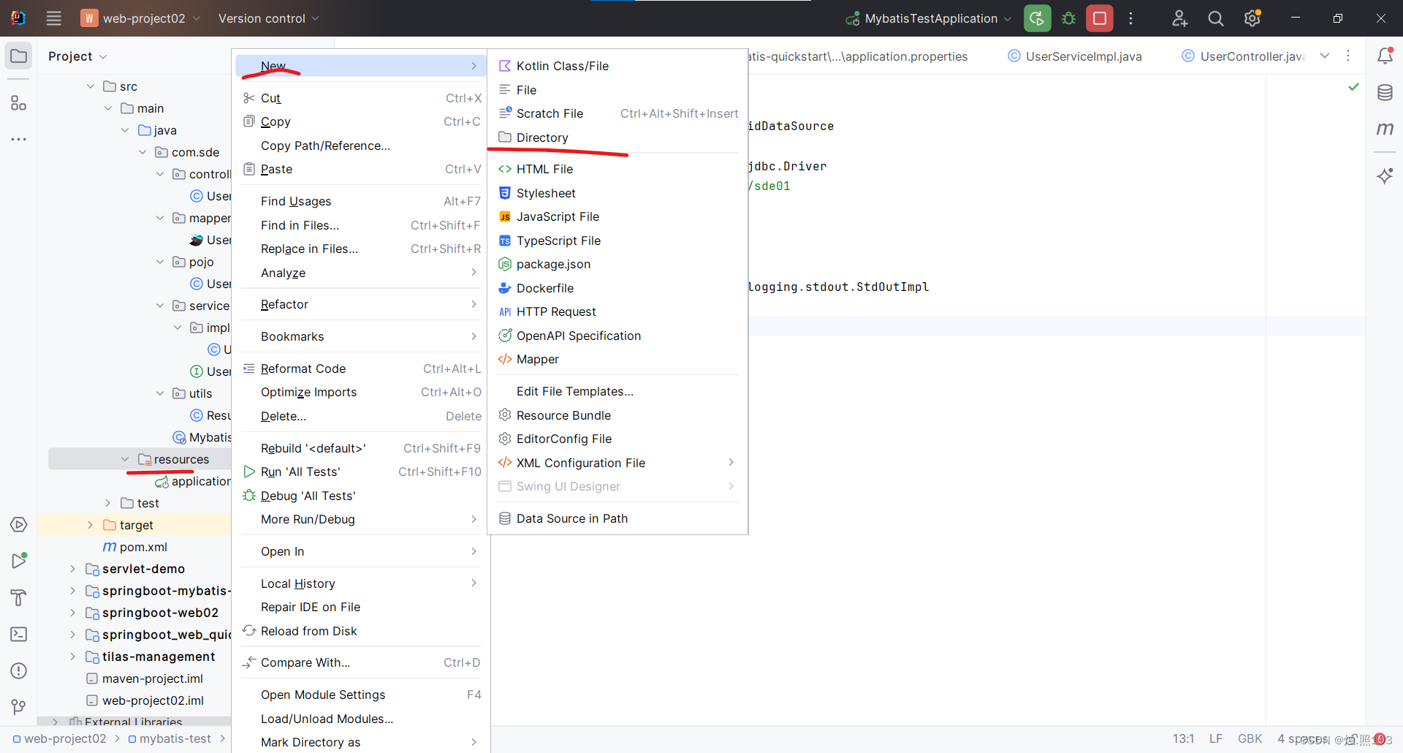Toggle the Project tool window folder icon
Viewport: 1403px width, 753px height.
(18, 56)
